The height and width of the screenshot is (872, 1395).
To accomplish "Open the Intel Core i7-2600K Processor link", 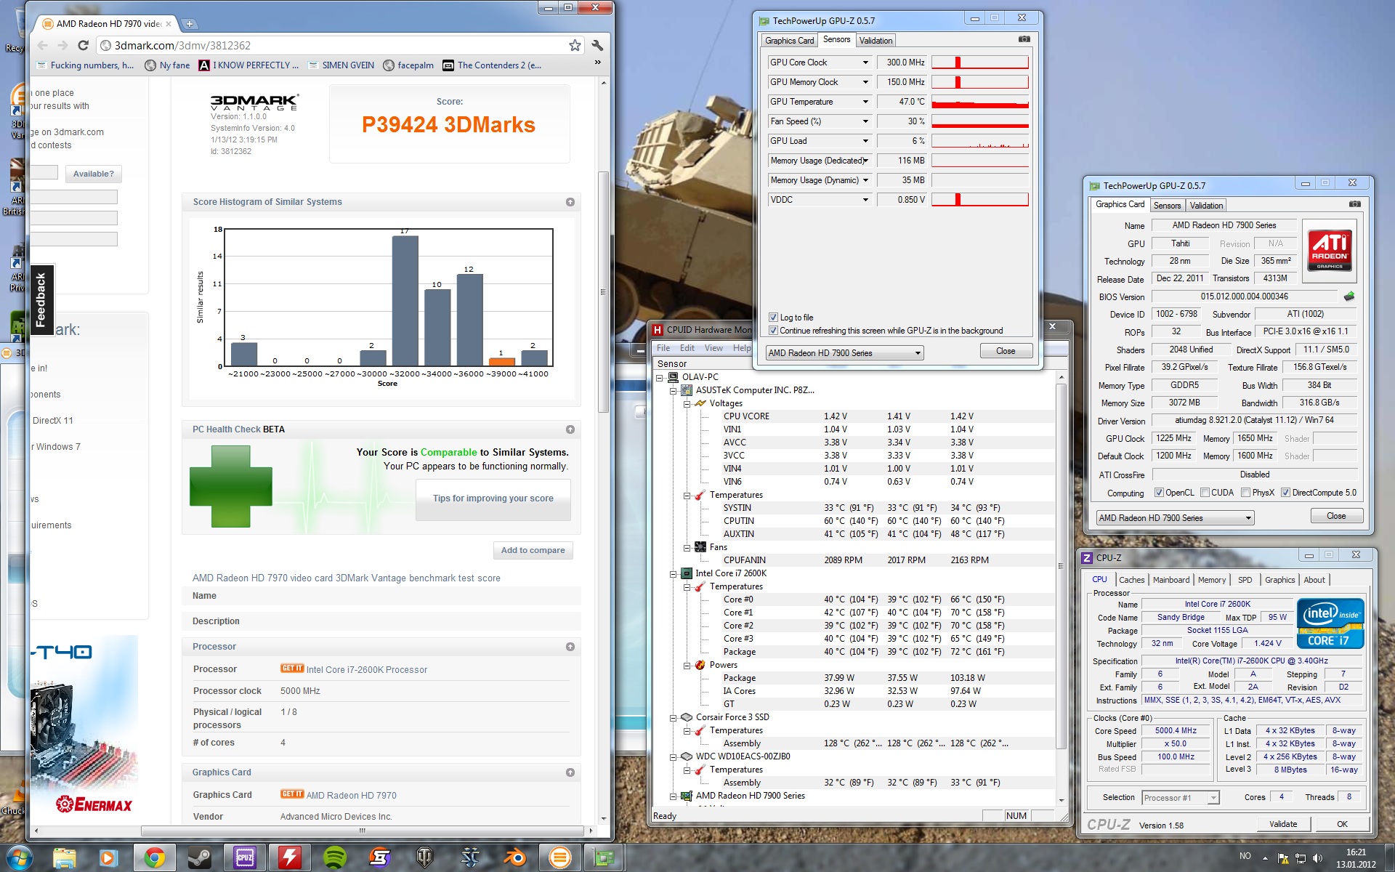I will (366, 670).
